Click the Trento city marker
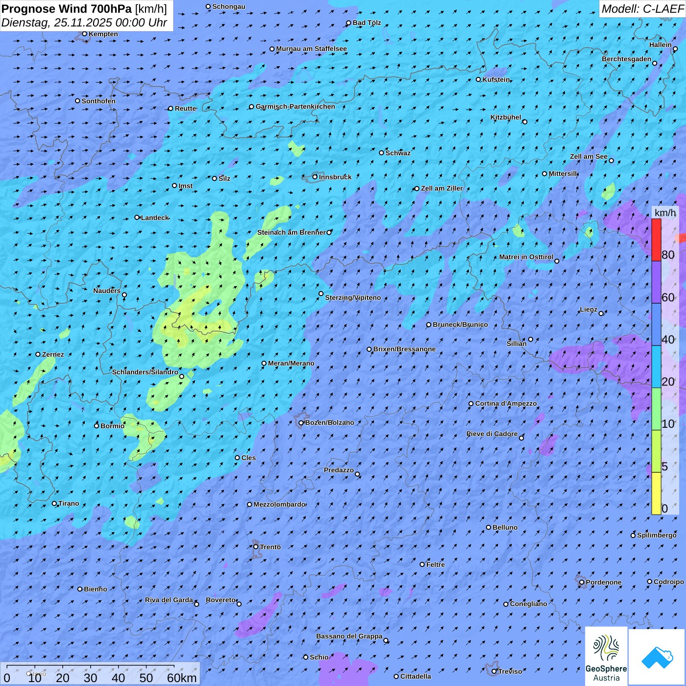The width and height of the screenshot is (686, 686). pos(256,547)
